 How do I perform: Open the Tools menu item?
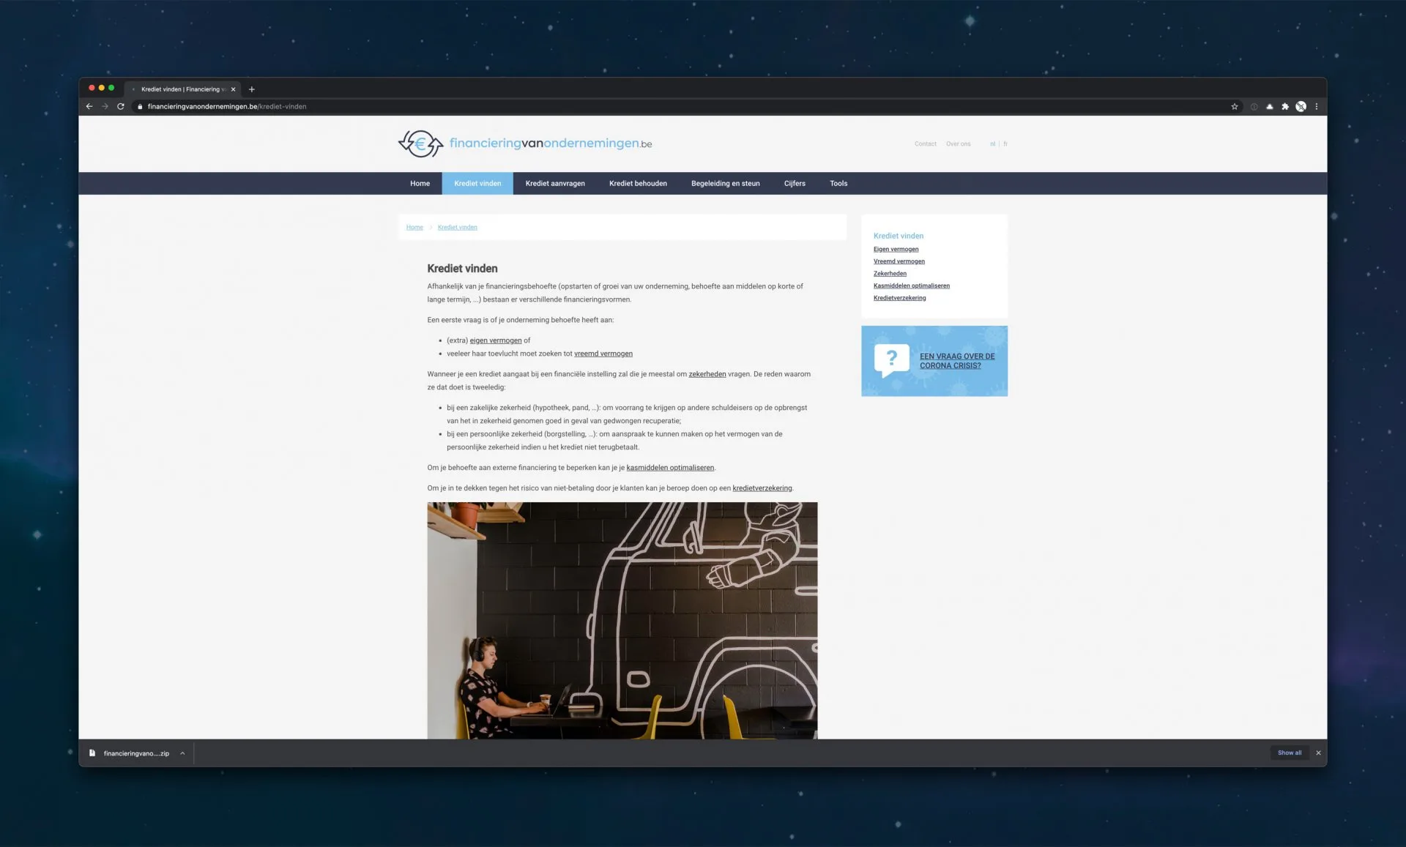coord(838,184)
